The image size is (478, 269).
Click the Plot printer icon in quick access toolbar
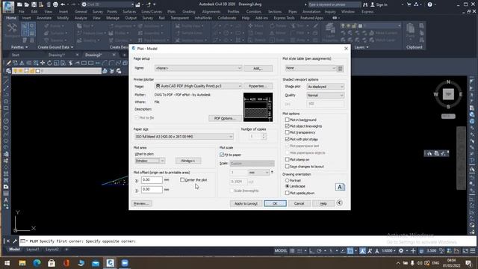coord(55,4)
